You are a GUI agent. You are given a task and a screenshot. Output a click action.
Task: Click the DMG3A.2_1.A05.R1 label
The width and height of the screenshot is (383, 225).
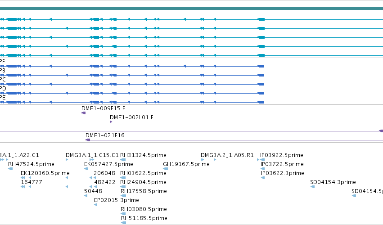pos(227,155)
